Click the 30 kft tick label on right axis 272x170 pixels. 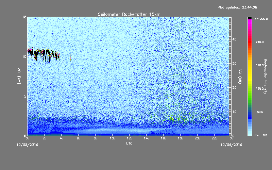pyautogui.click(x=234, y=63)
